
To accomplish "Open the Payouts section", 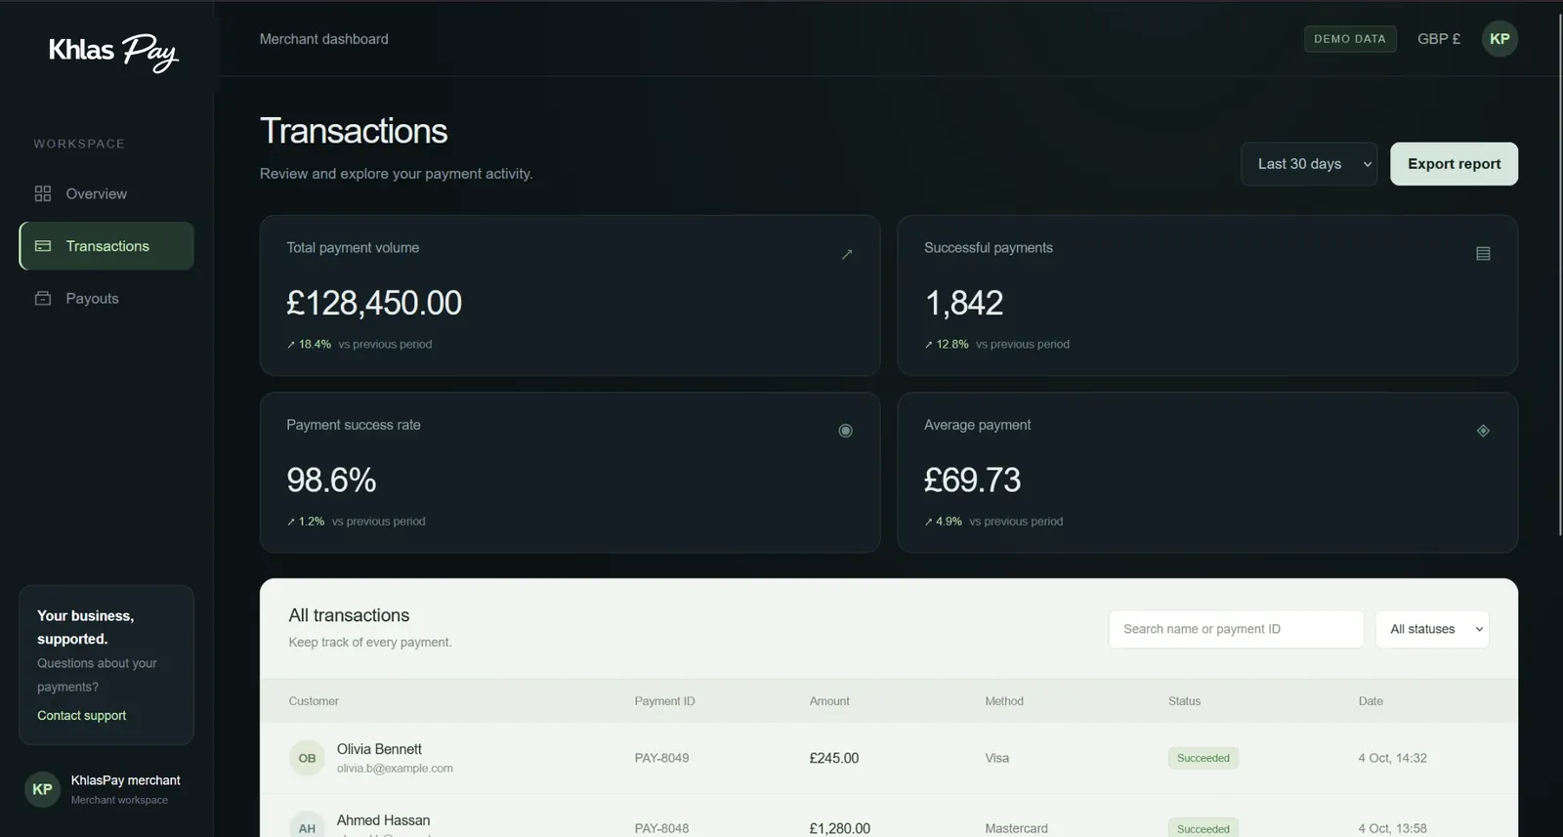I will (106, 298).
